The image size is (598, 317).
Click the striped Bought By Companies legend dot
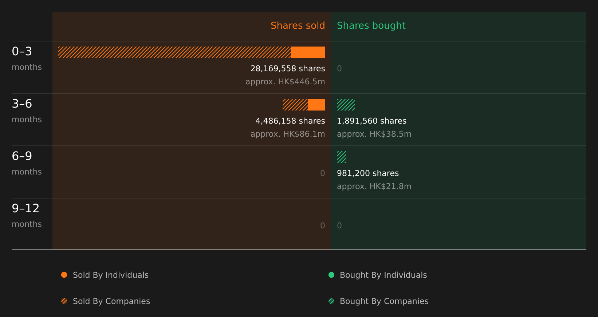click(331, 301)
